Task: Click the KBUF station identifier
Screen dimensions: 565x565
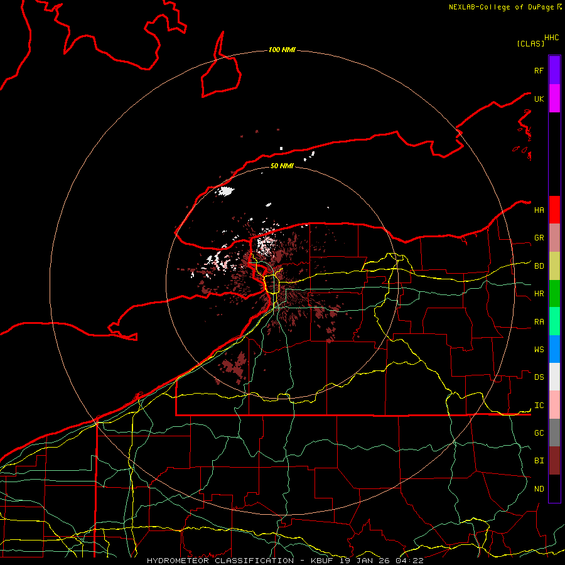Action: [322, 561]
